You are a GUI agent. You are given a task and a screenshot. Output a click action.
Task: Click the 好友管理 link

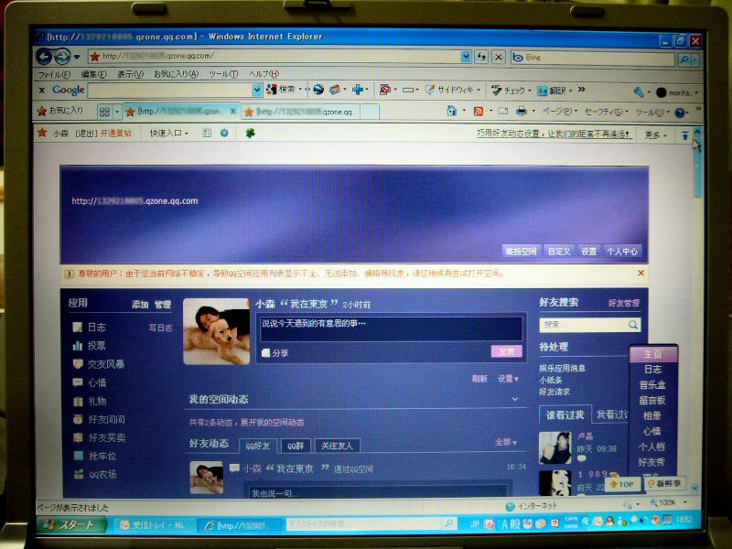[x=624, y=303]
